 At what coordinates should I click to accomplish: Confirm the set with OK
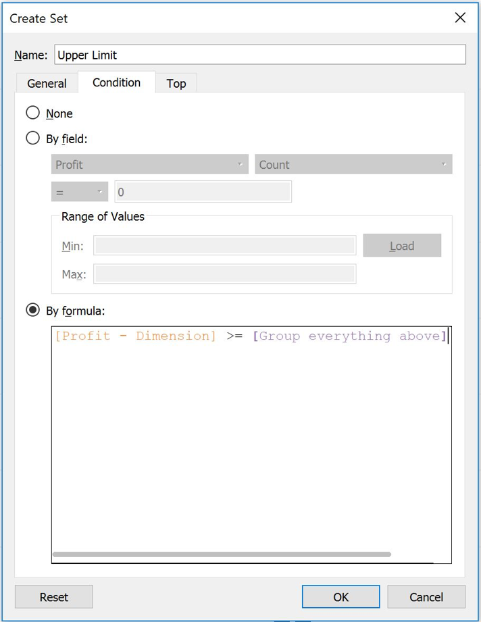click(340, 596)
